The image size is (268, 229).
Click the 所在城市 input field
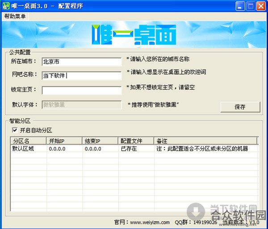tap(82, 62)
